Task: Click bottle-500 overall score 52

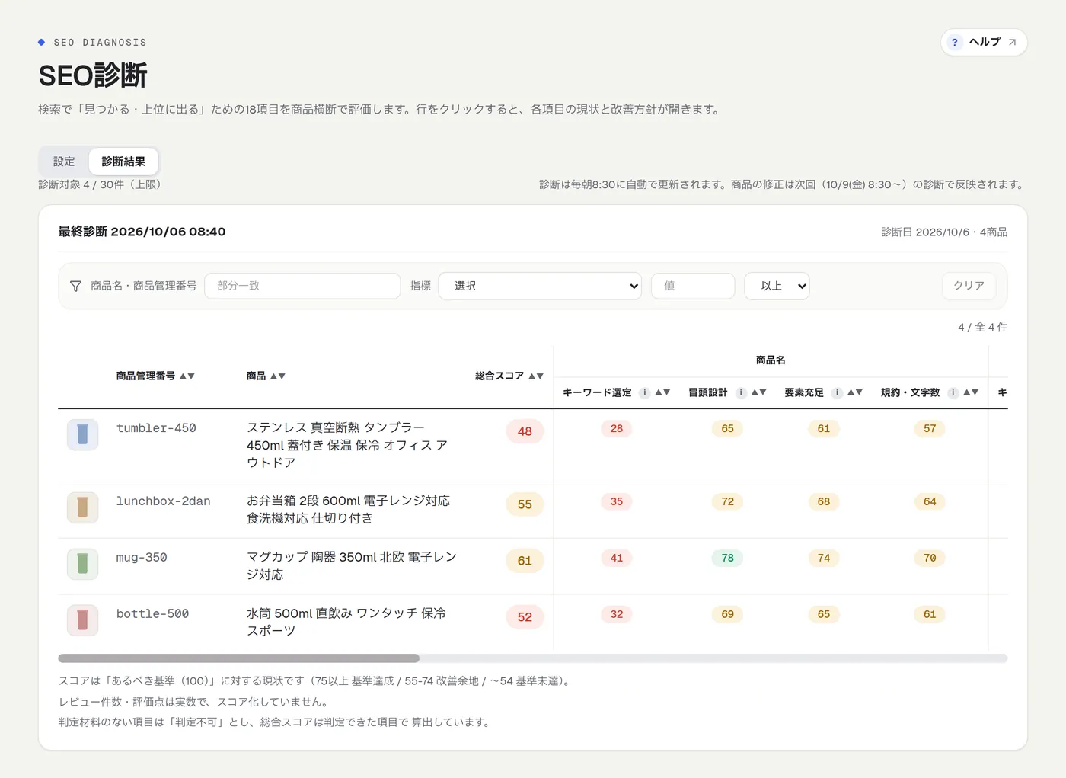Action: click(x=525, y=617)
